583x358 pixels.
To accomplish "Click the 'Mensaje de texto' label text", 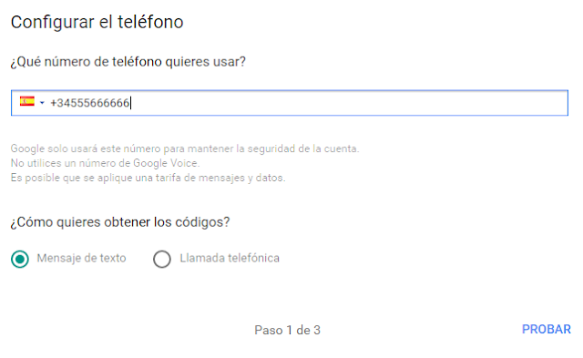I will tap(81, 258).
